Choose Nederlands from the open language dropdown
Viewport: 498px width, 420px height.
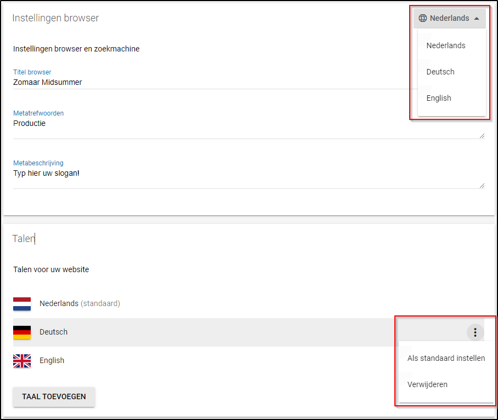(446, 45)
